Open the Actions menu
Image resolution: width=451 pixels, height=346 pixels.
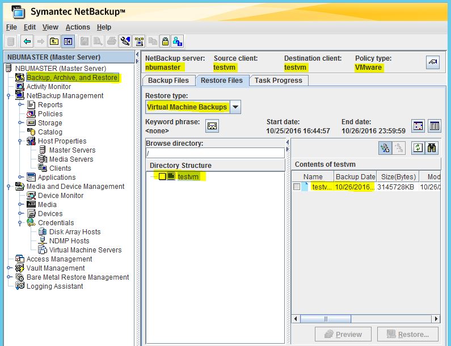(78, 27)
